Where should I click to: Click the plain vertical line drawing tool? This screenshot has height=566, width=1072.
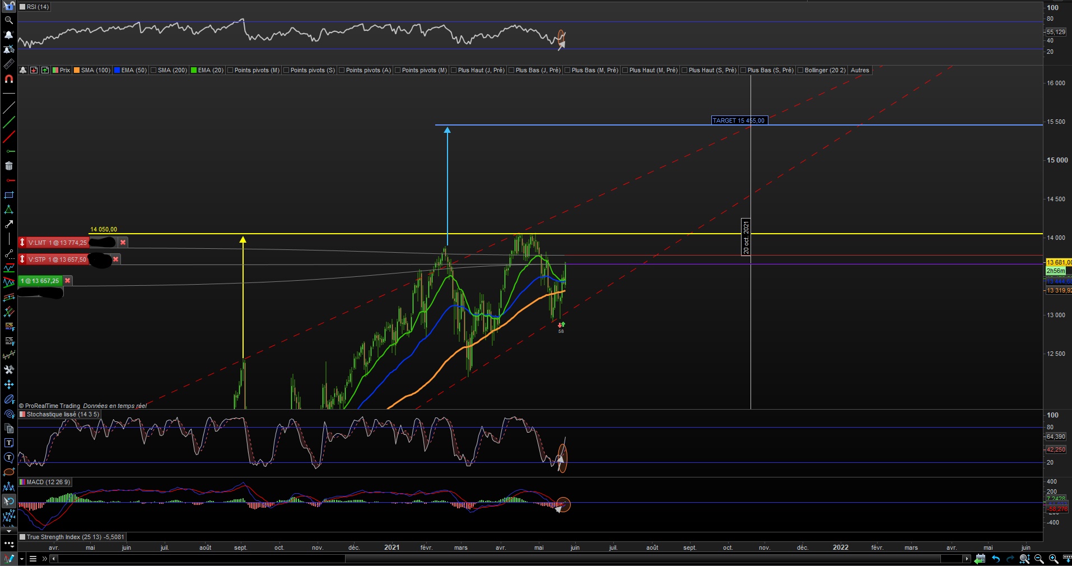click(8, 239)
